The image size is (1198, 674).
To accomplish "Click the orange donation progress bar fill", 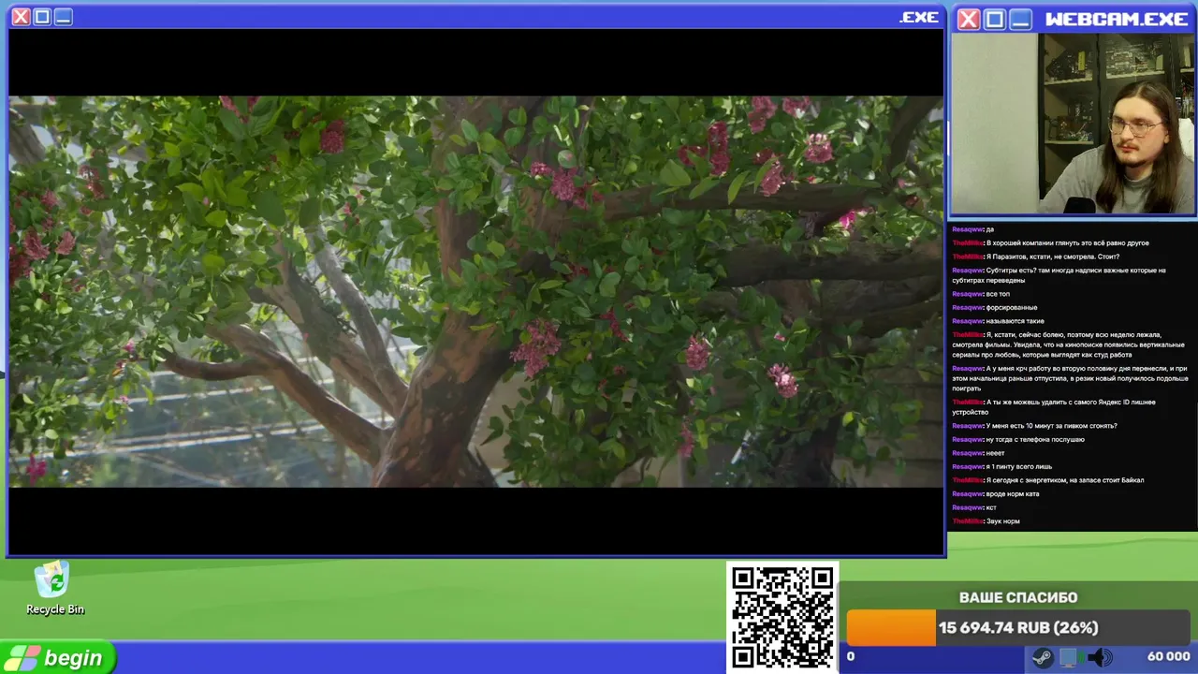I will [890, 628].
